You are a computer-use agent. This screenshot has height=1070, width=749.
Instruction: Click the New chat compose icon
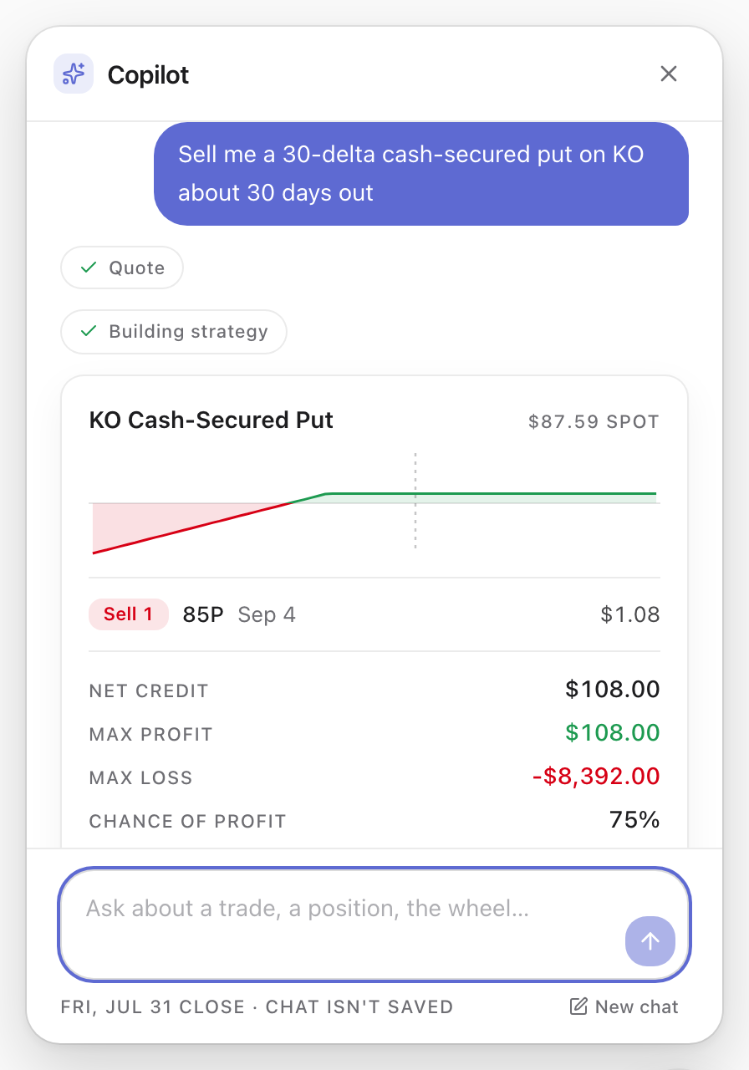coord(578,1006)
